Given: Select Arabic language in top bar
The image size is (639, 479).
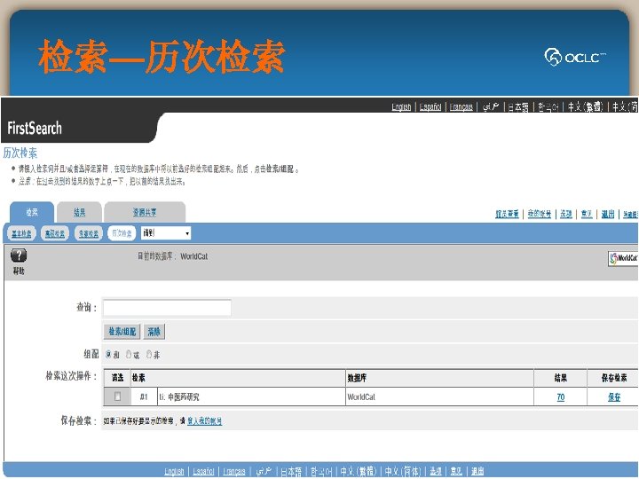Looking at the screenshot, I should click(491, 106).
